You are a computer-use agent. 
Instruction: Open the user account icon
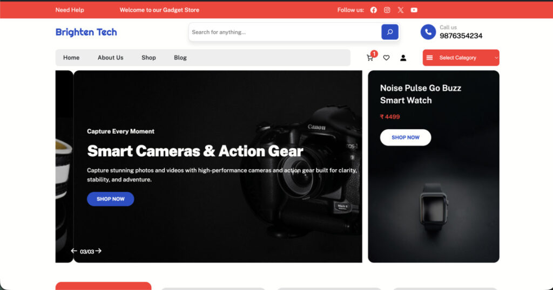[403, 58]
